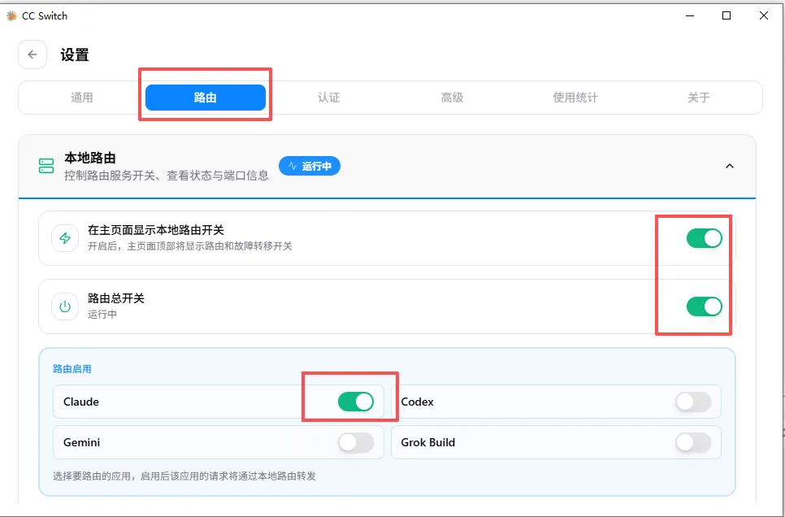Disable routing for Claude
The height and width of the screenshot is (517, 785).
pyautogui.click(x=356, y=402)
